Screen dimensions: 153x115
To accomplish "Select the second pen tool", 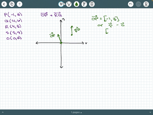I will [69, 4].
